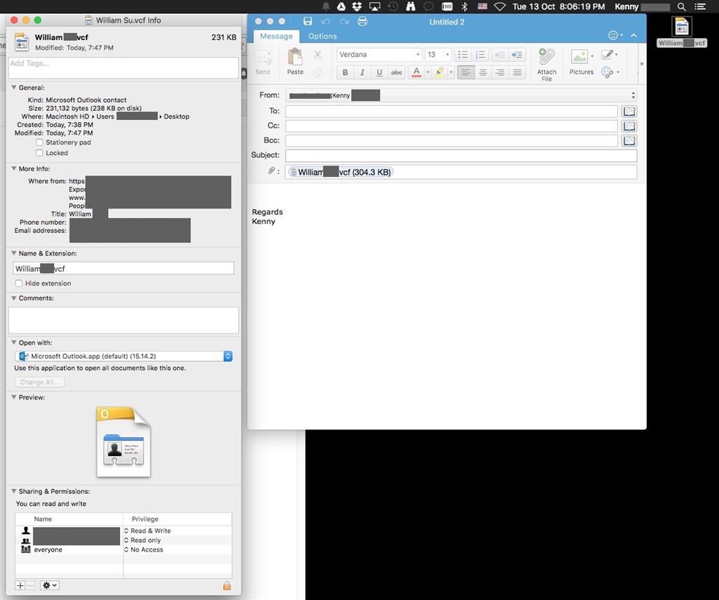Open the address book beside the To field
719x600 pixels.
click(x=629, y=112)
